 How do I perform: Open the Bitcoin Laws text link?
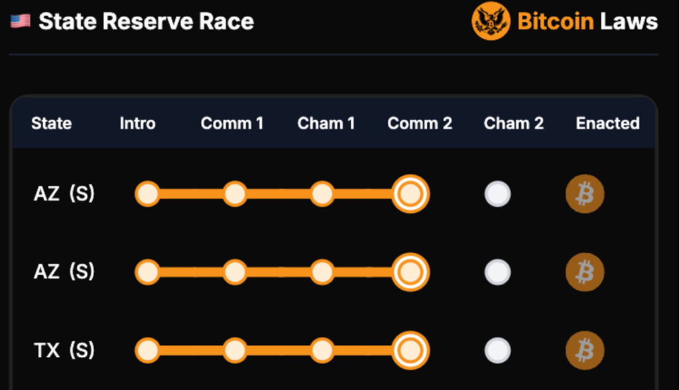587,21
